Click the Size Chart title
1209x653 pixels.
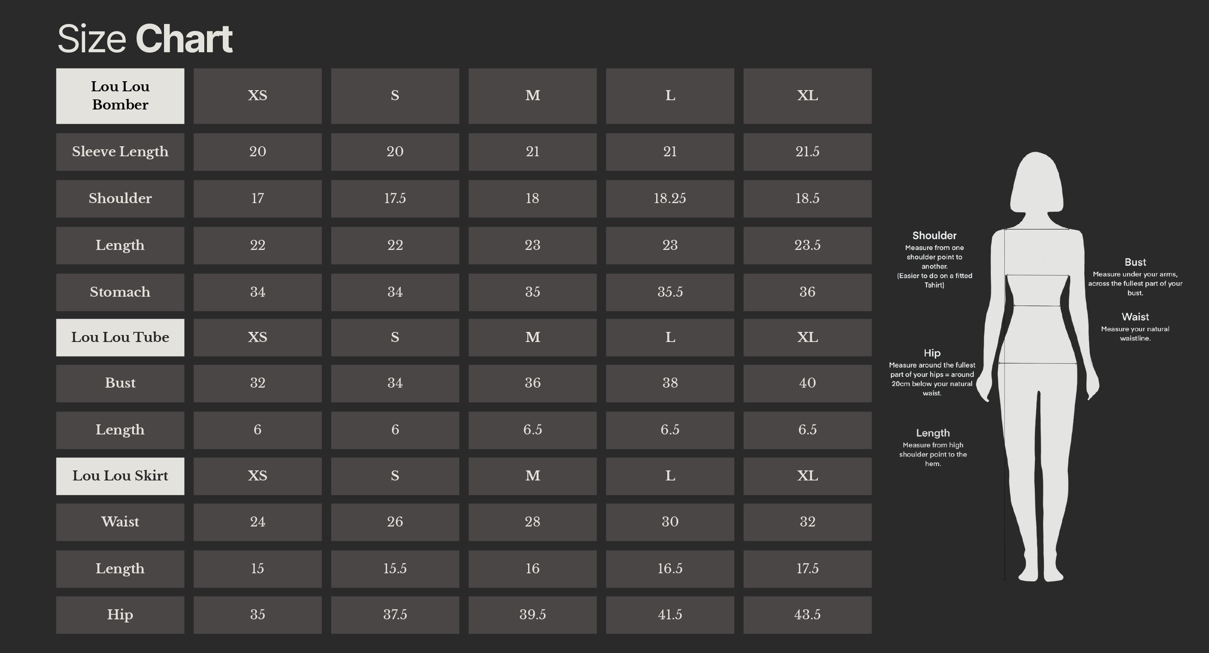pyautogui.click(x=145, y=39)
